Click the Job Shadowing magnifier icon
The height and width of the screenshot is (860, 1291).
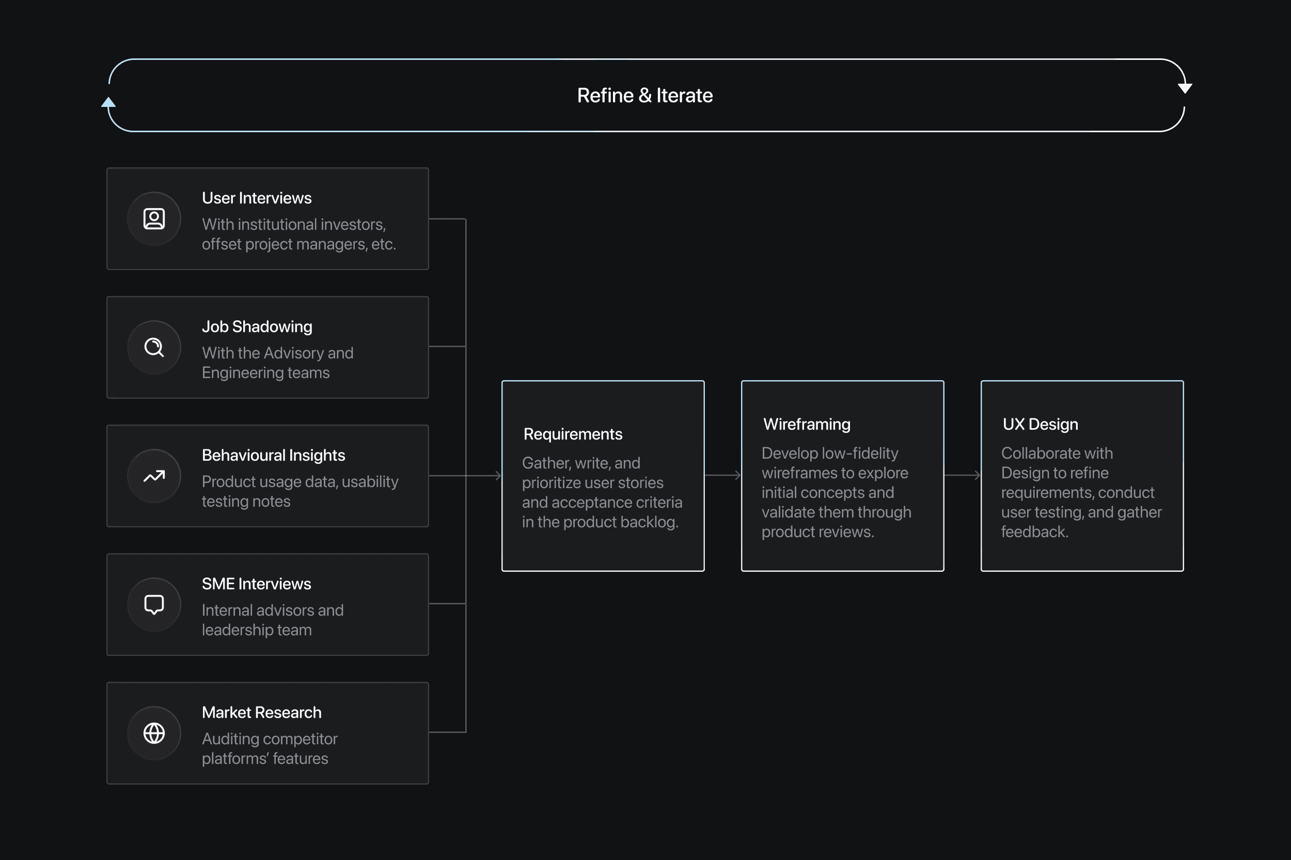(x=154, y=347)
